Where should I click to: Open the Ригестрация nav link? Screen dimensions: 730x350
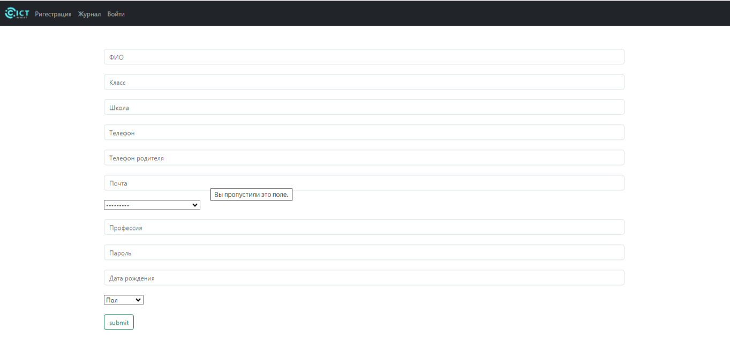point(53,14)
